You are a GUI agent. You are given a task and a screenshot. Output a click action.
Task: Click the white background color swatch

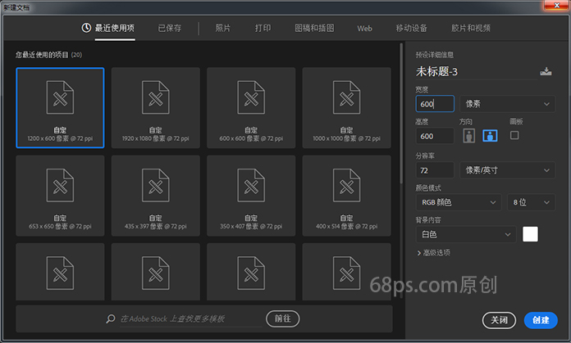point(531,234)
